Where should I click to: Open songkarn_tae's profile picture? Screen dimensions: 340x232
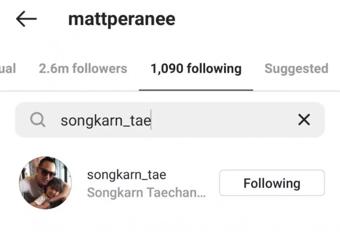(x=45, y=183)
